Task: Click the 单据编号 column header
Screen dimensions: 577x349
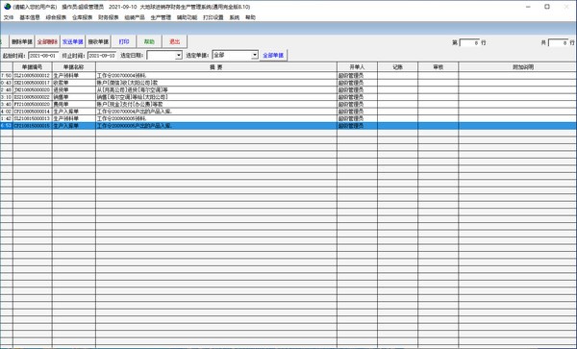Action: pos(33,67)
